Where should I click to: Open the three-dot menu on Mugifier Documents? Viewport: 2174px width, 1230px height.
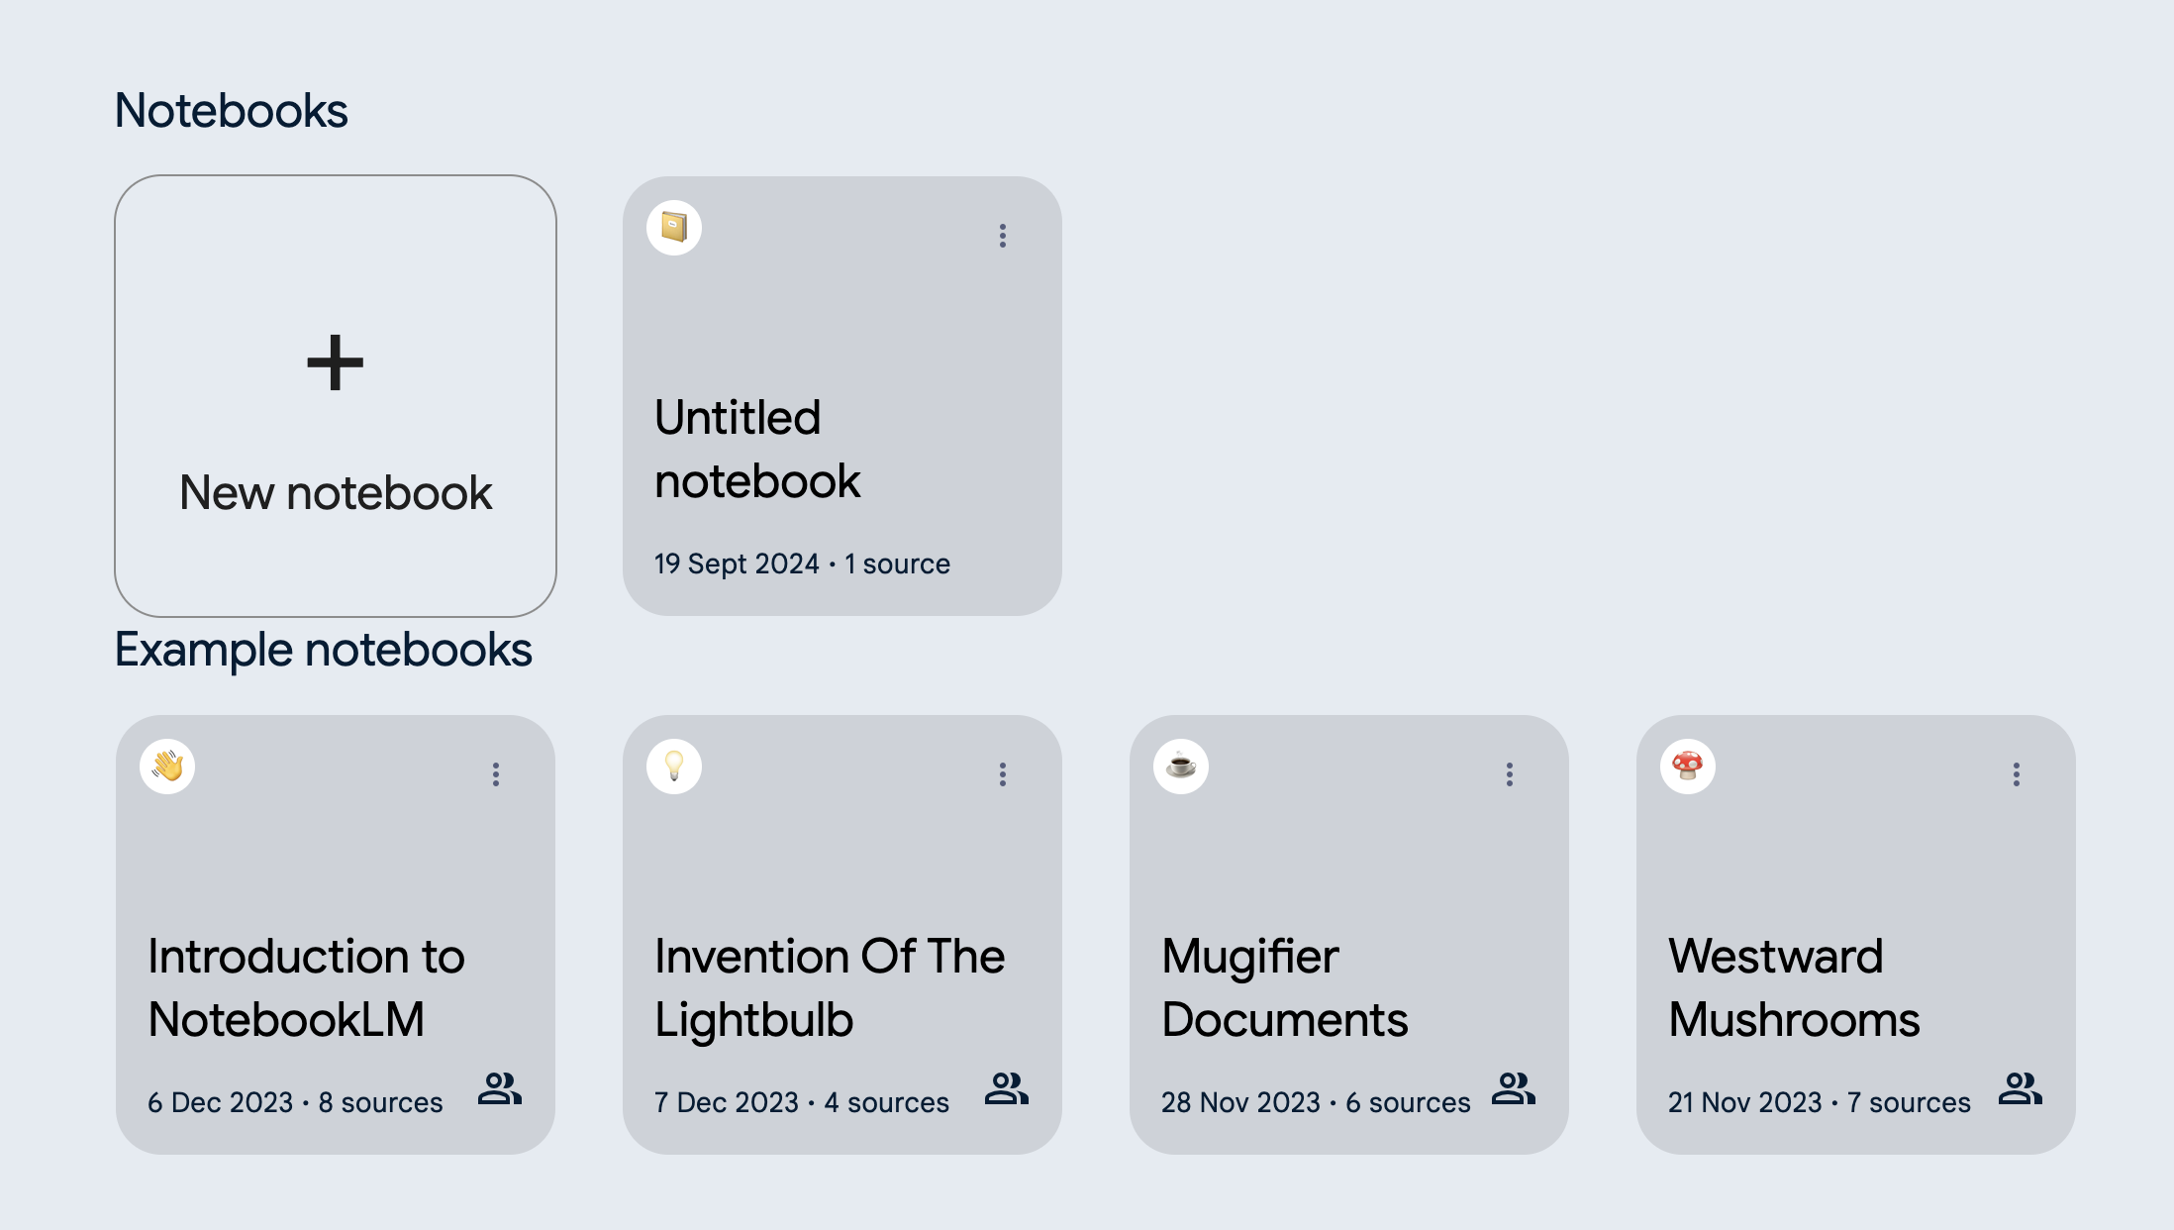1510,774
